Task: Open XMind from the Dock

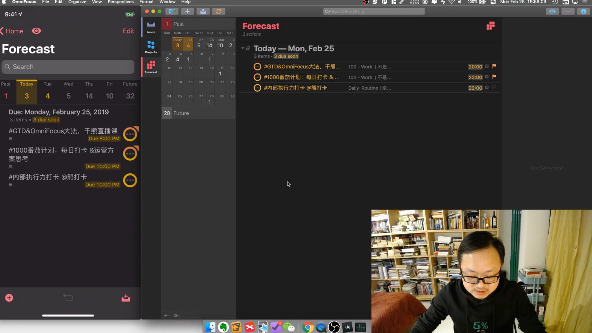Action: (250, 327)
